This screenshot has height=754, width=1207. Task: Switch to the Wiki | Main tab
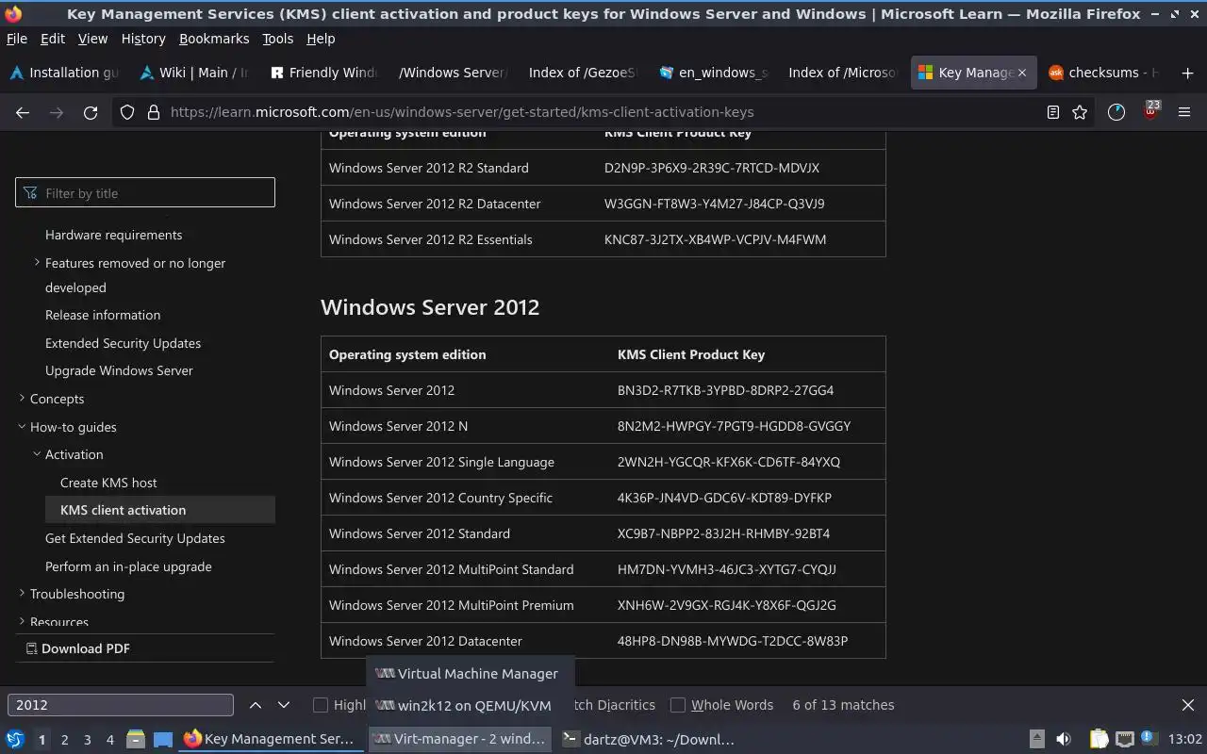click(194, 73)
